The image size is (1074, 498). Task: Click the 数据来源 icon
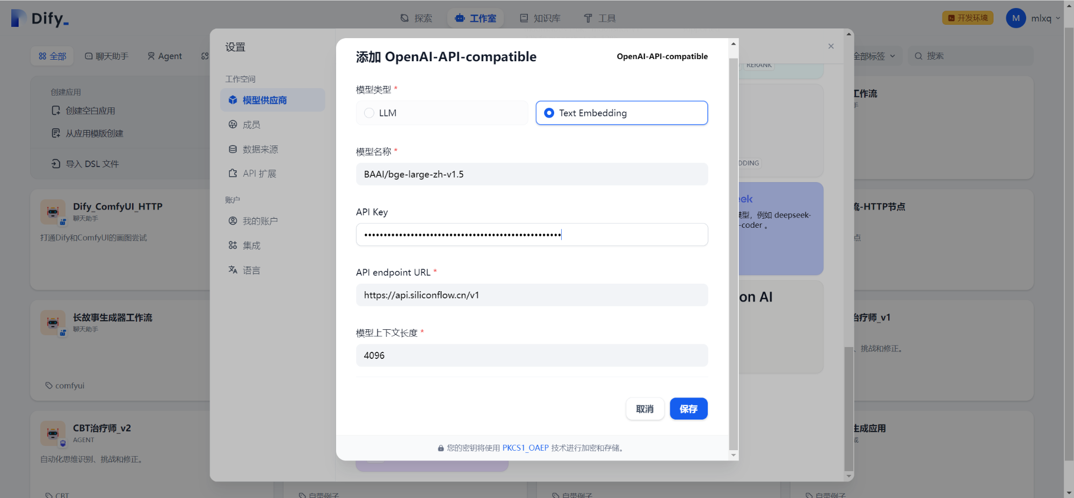click(233, 149)
